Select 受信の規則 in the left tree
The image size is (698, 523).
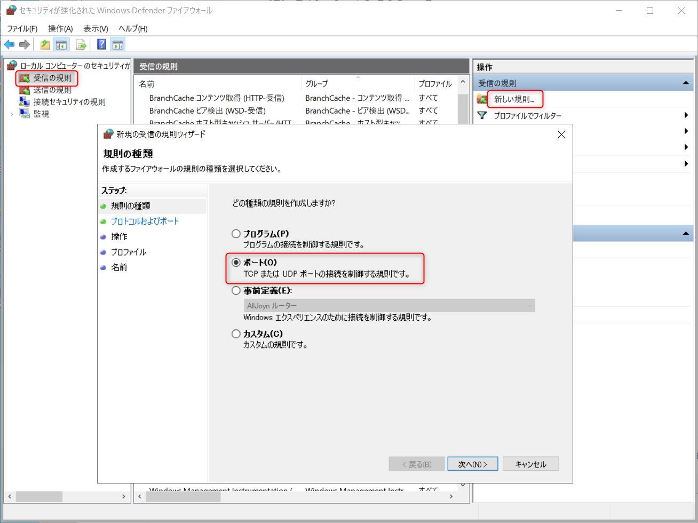point(52,78)
